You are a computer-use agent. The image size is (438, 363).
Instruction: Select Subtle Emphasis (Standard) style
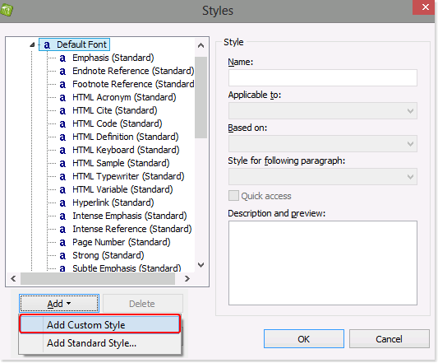(127, 268)
